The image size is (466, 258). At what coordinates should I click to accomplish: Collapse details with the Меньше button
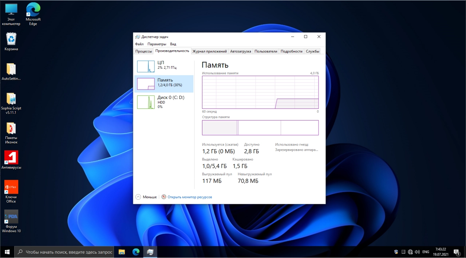[146, 197]
